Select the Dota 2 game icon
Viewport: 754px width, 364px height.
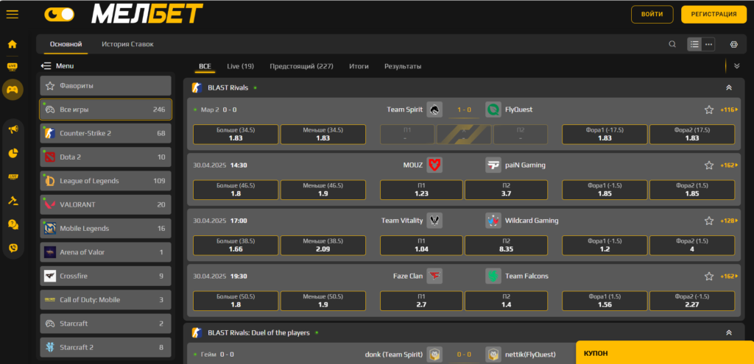point(50,157)
